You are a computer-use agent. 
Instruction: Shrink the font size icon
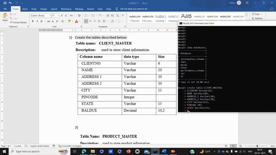pyautogui.click(x=66, y=15)
